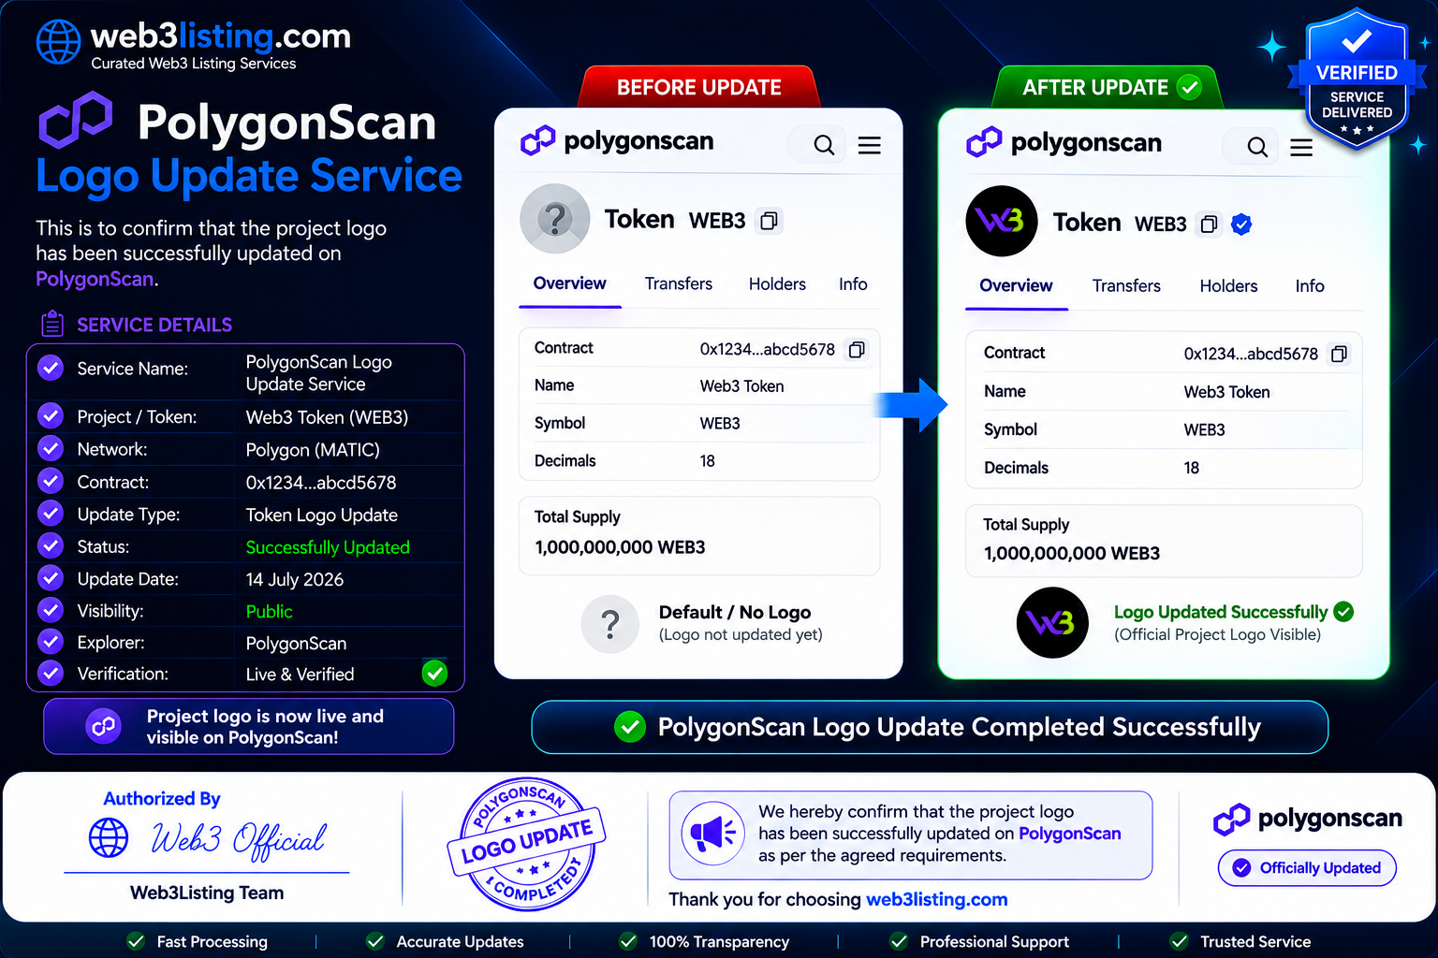1438x958 pixels.
Task: Click the blue verified badge next to WEB3
Action: (x=1241, y=225)
